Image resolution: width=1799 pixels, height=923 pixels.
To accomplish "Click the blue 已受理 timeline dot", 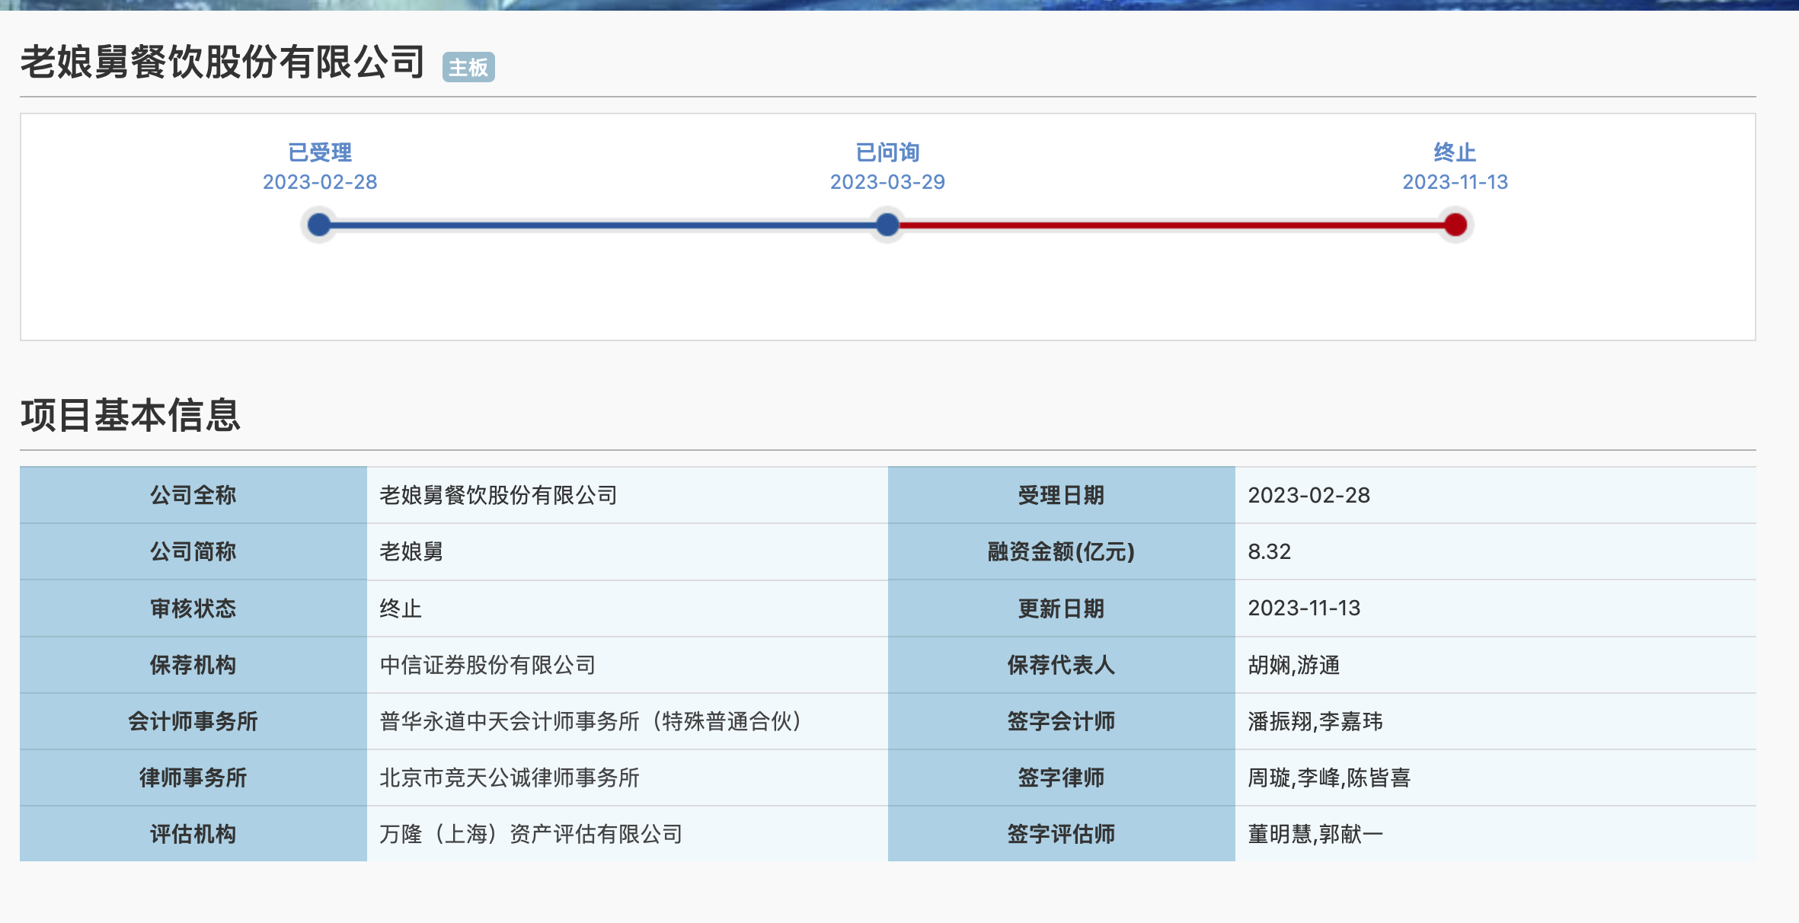I will click(319, 225).
